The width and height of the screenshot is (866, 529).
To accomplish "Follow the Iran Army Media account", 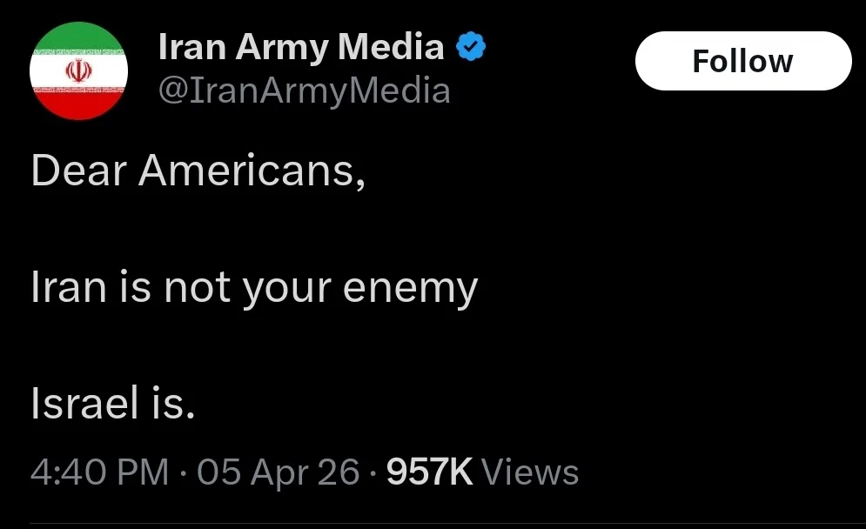I will (x=742, y=61).
